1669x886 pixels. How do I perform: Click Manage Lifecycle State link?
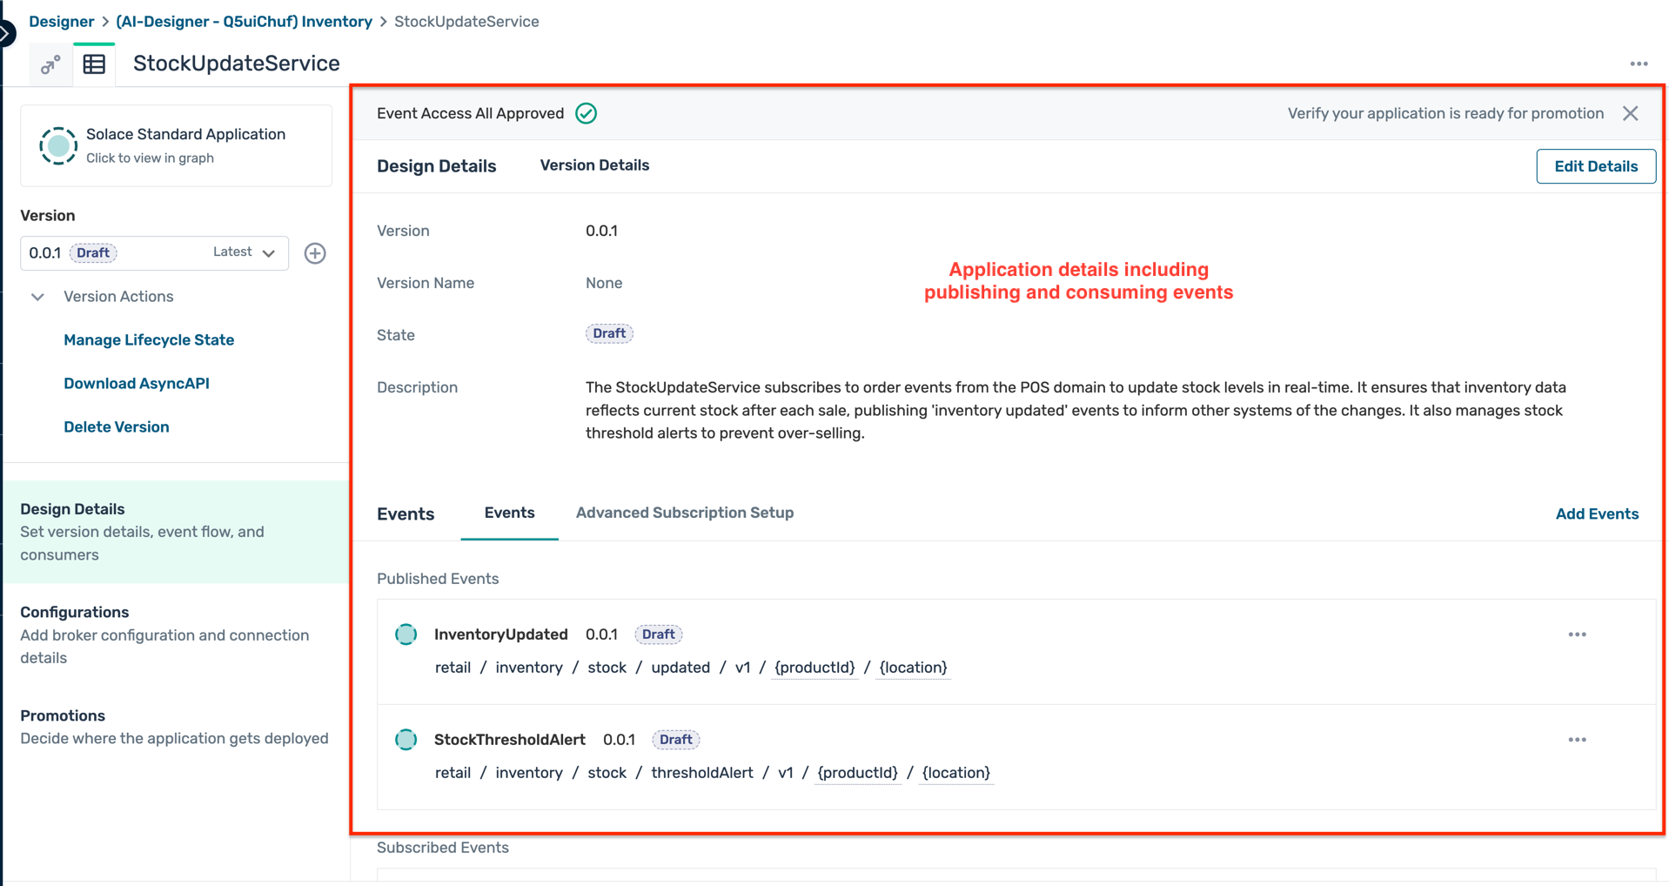(149, 340)
